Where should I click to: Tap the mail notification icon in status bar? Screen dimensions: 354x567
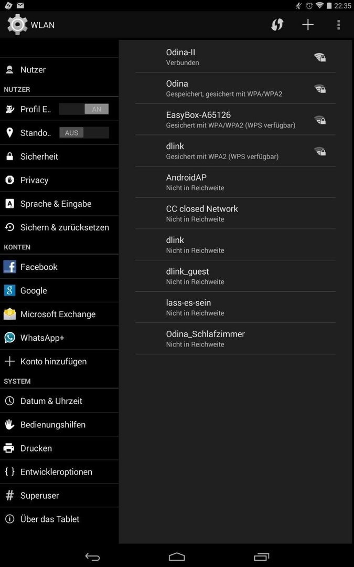(x=20, y=5)
